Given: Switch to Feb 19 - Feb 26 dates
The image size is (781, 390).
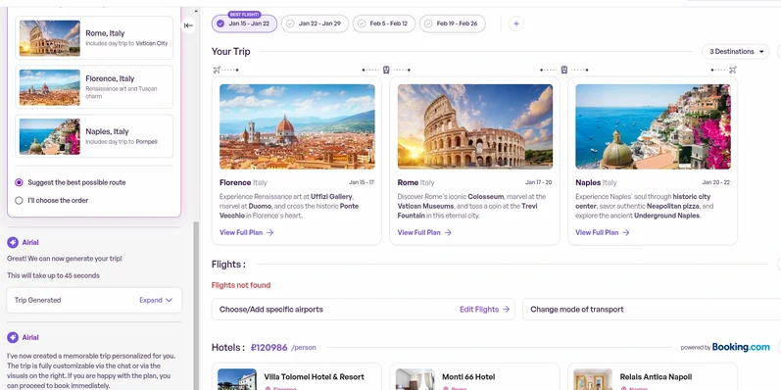Looking at the screenshot, I should (x=453, y=24).
